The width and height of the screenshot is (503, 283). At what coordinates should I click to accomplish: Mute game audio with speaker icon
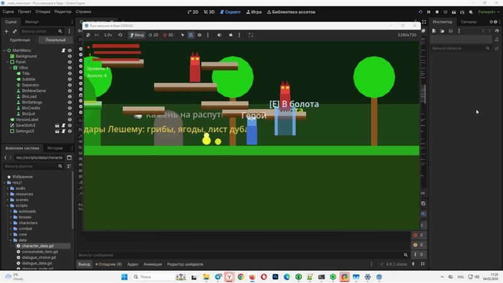[219, 35]
